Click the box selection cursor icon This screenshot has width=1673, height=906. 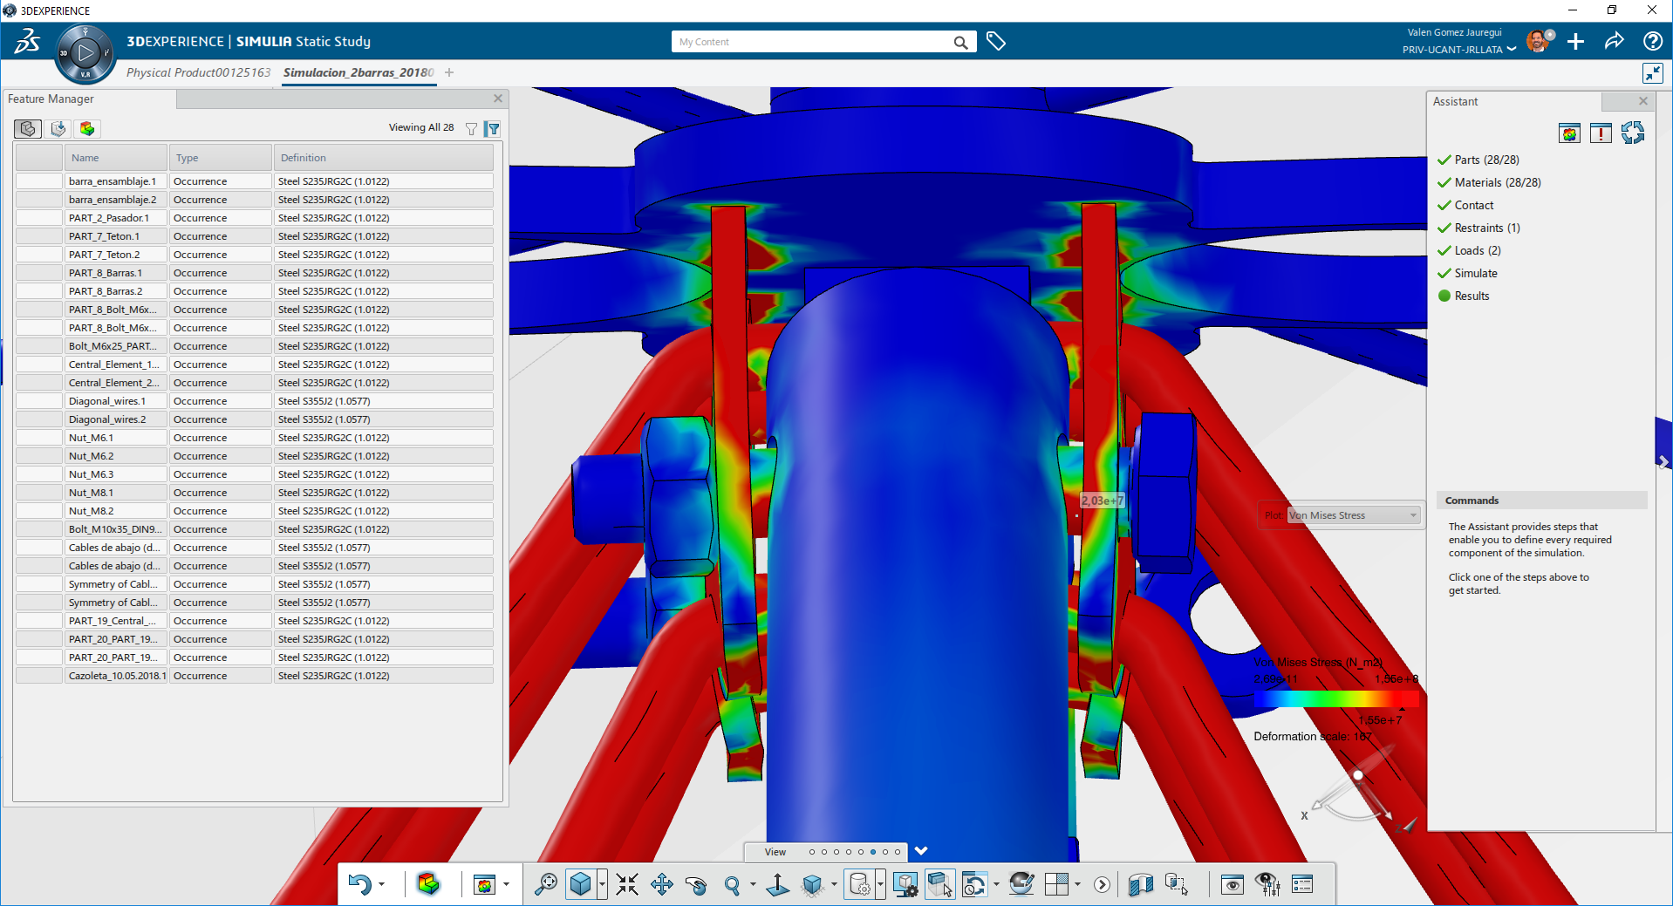(939, 884)
